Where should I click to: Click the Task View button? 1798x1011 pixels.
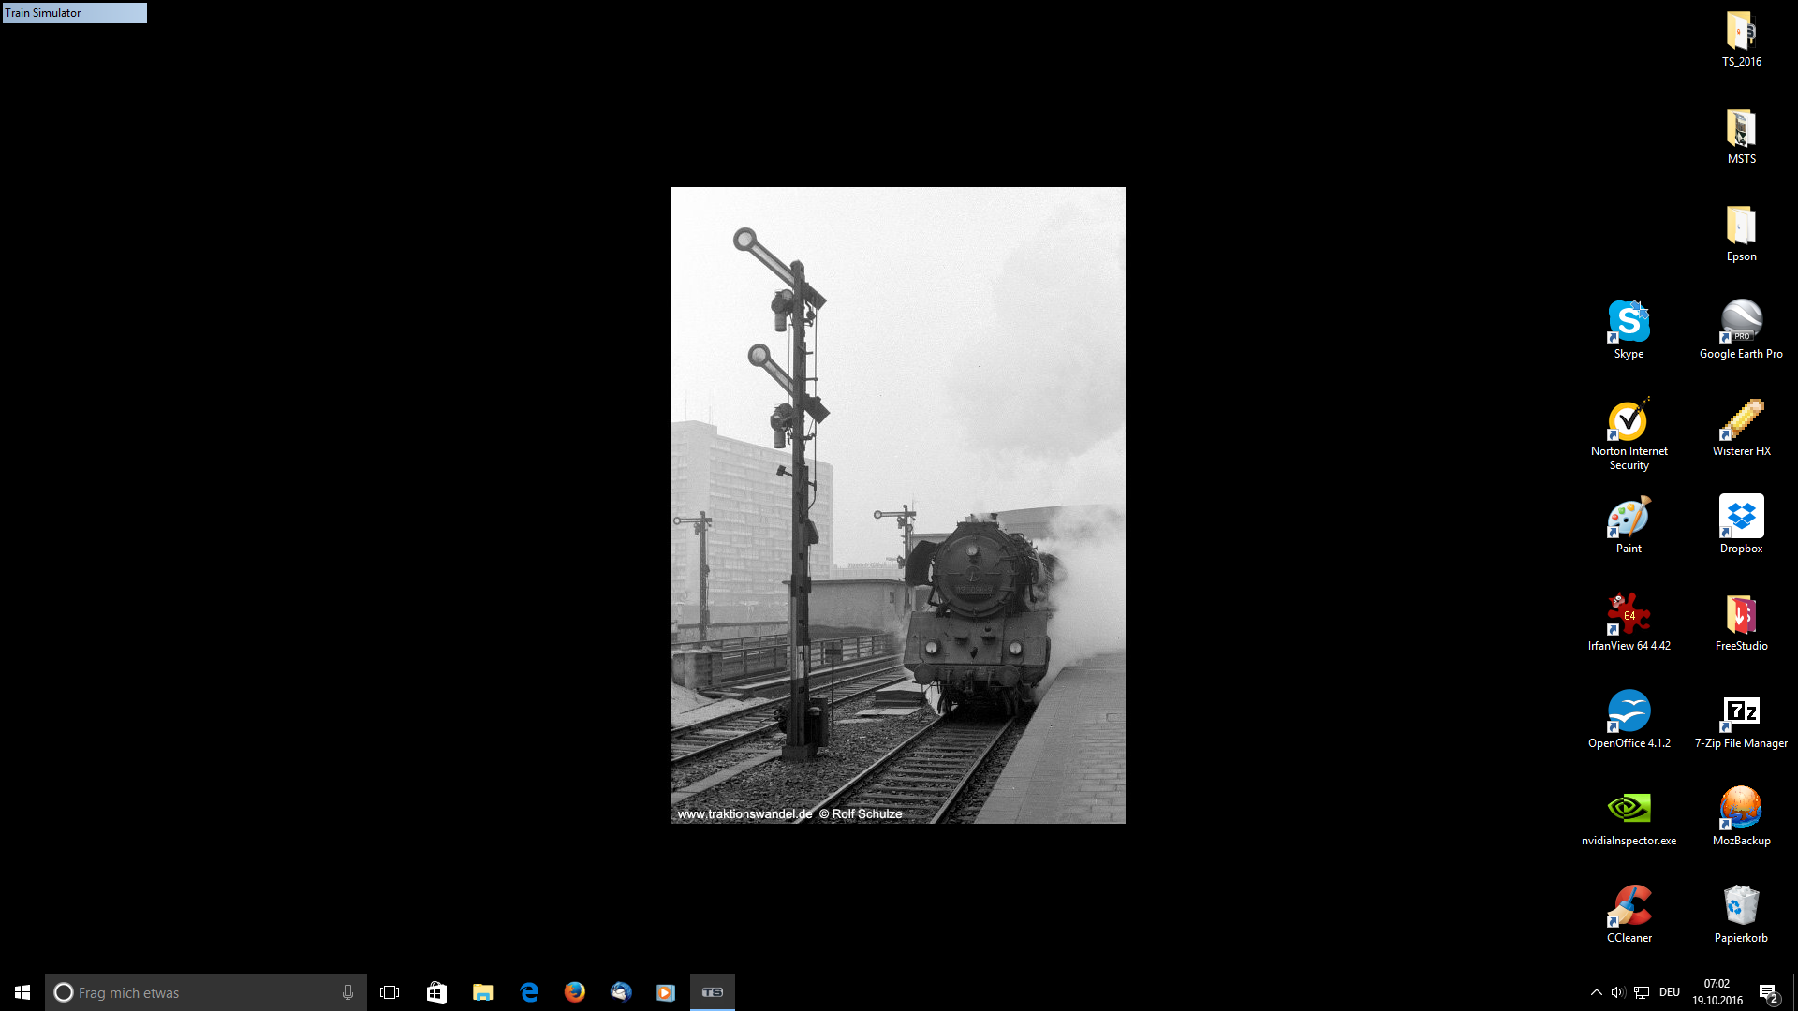pyautogui.click(x=390, y=992)
